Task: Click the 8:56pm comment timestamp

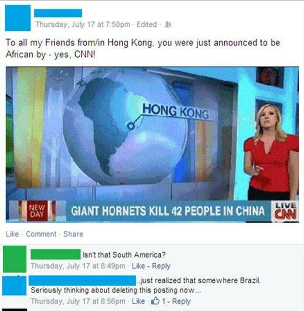Action: [x=78, y=301]
